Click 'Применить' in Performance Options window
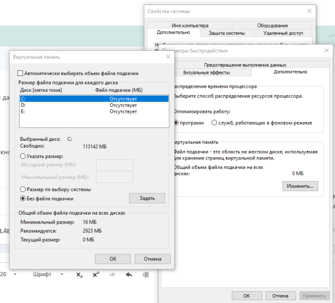The height and width of the screenshot is (303, 335). tap(314, 296)
